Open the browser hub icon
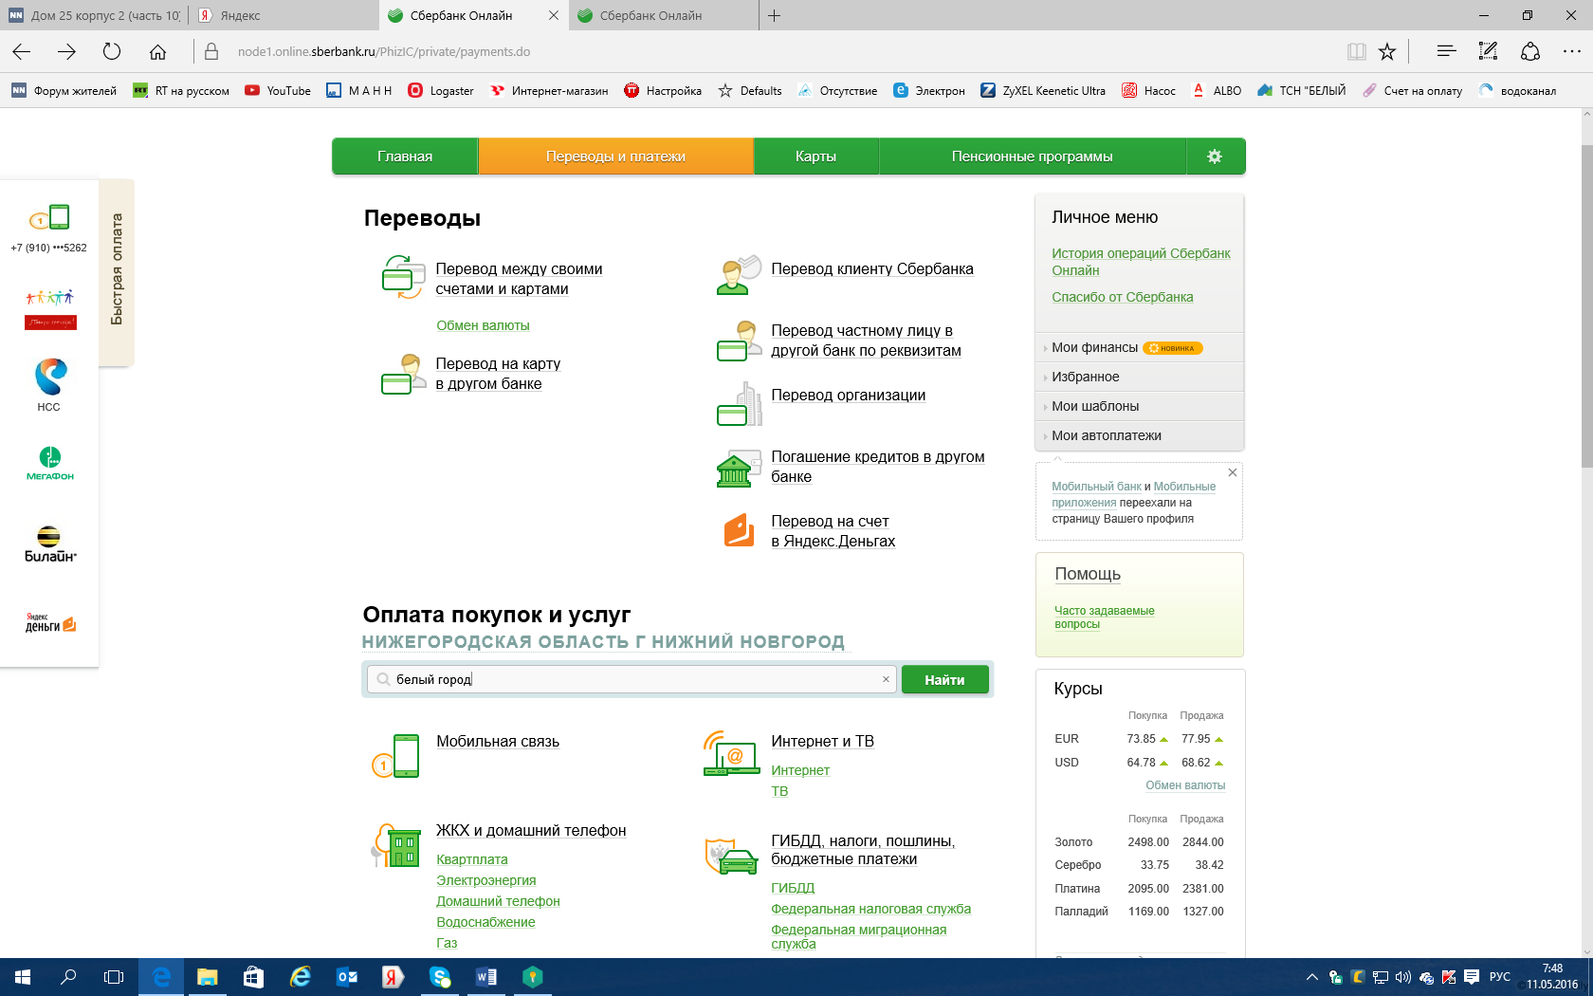 pyautogui.click(x=1446, y=51)
